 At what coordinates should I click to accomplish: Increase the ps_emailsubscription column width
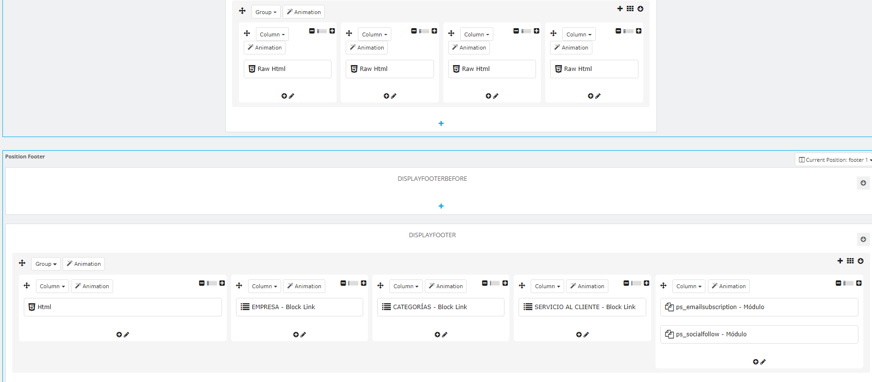pos(858,283)
